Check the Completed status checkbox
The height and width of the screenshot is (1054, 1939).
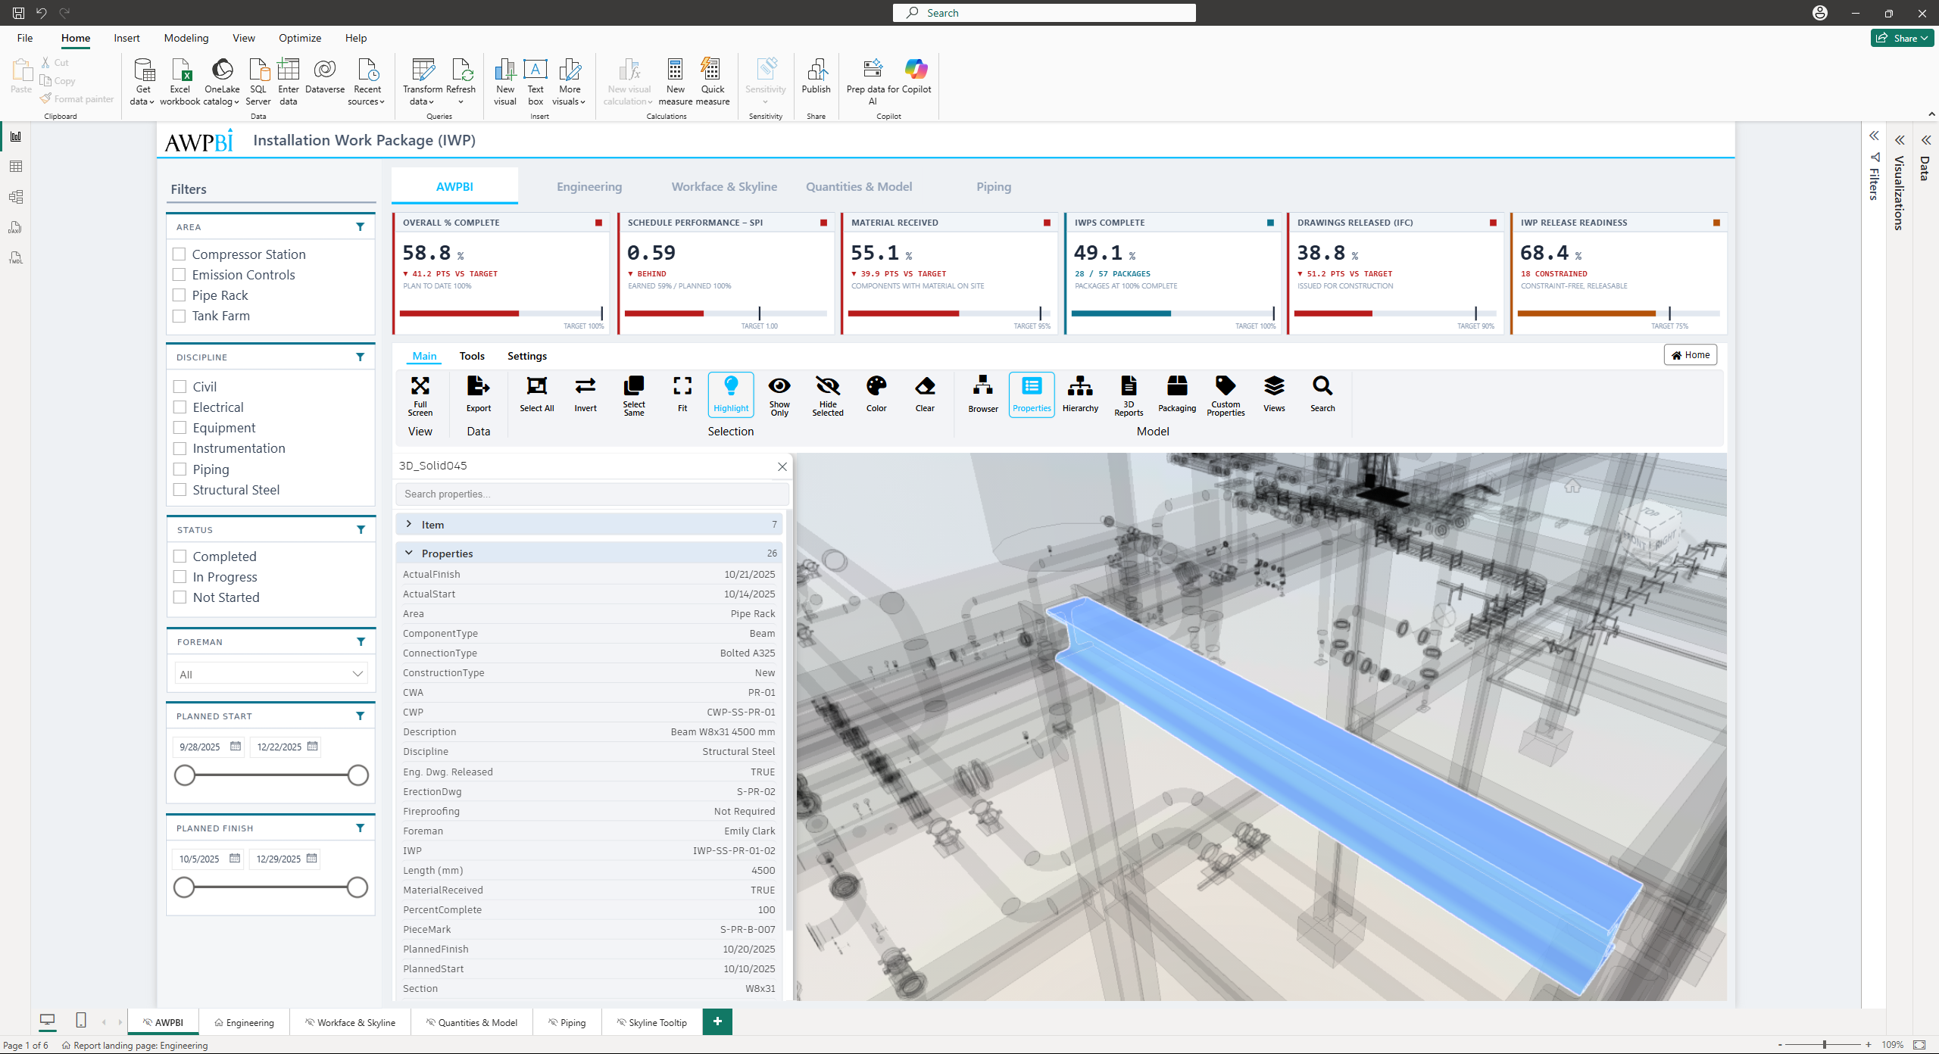180,557
